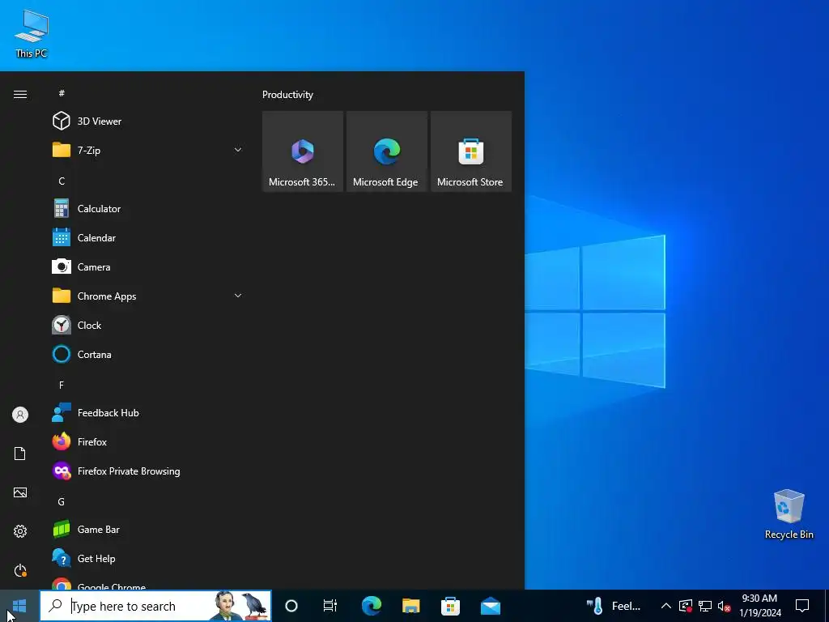Click the security tray icon with red dot
Viewport: 829px width, 622px height.
(x=686, y=606)
